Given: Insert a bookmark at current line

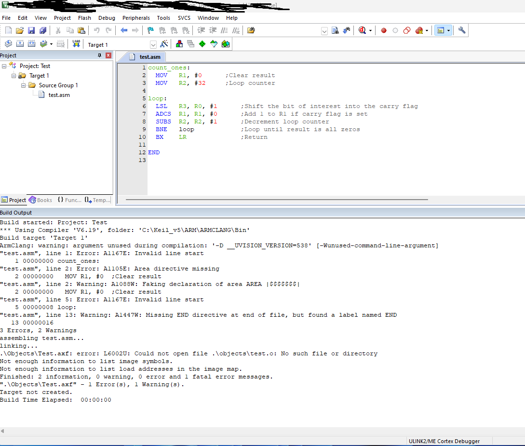Looking at the screenshot, I should pyautogui.click(x=150, y=30).
